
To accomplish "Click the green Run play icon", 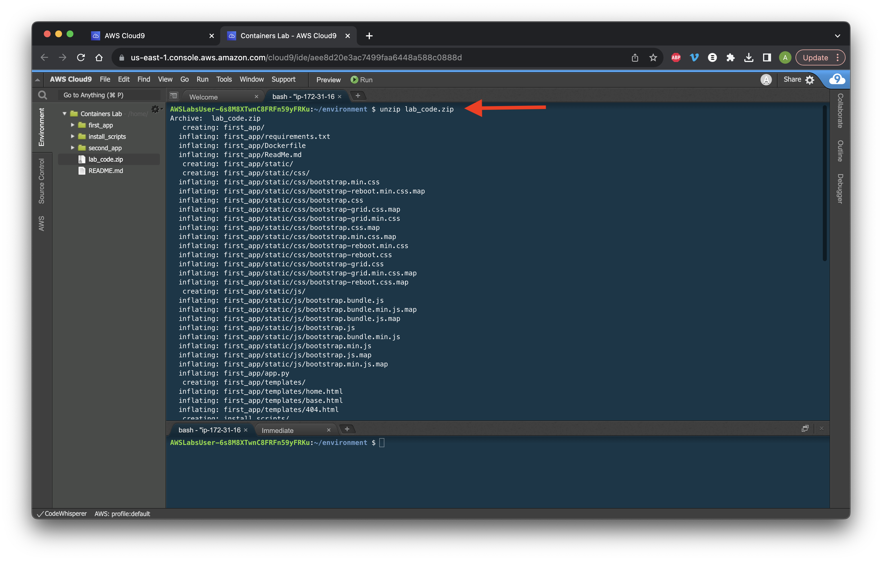I will tap(354, 80).
